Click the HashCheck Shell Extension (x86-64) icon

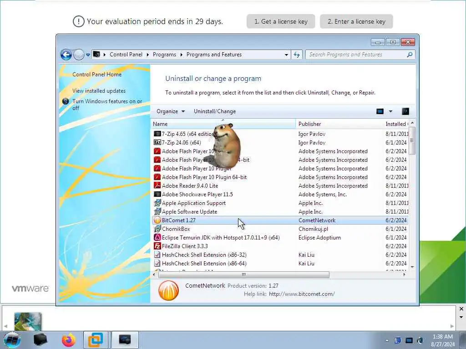(x=157, y=263)
